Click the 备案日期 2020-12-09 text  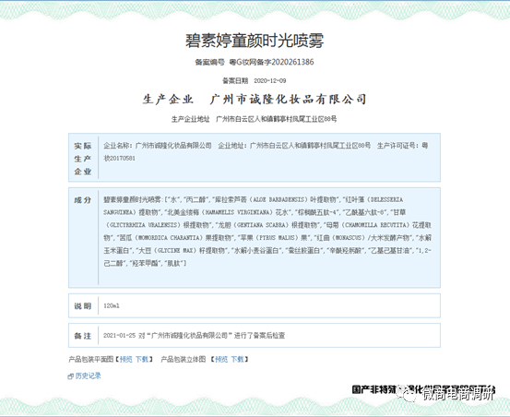[255, 80]
